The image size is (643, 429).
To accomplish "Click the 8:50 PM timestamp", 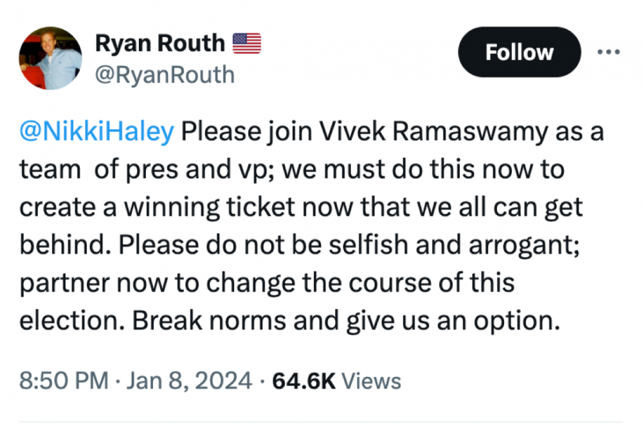I will (x=64, y=381).
